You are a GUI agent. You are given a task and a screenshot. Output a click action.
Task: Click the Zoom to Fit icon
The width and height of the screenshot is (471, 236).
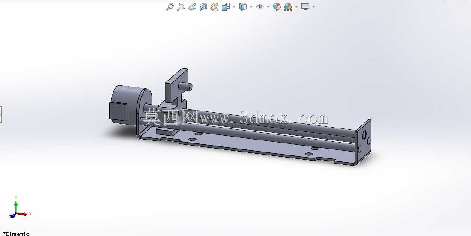coord(170,6)
